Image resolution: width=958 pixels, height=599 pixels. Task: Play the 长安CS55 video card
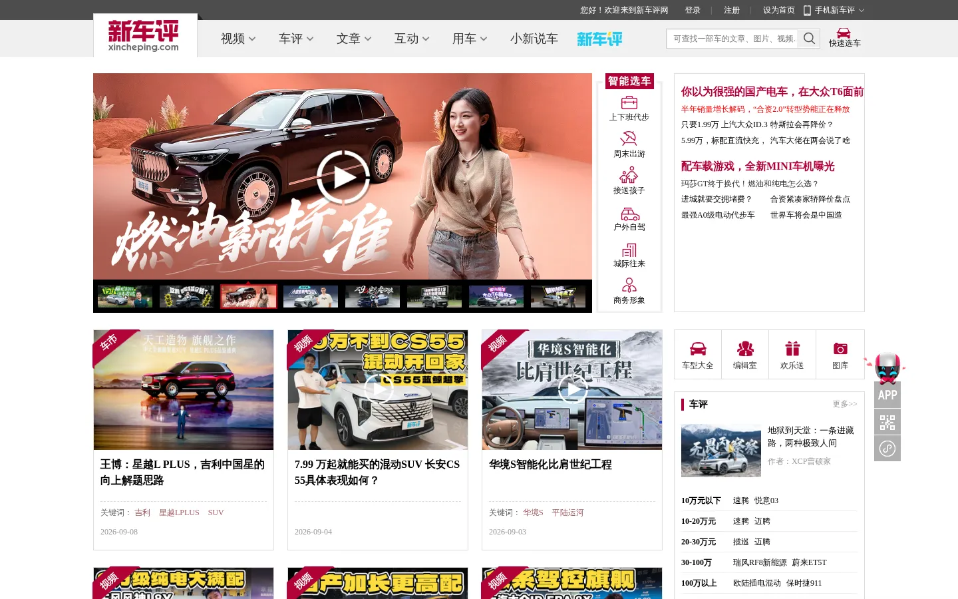[x=378, y=390]
